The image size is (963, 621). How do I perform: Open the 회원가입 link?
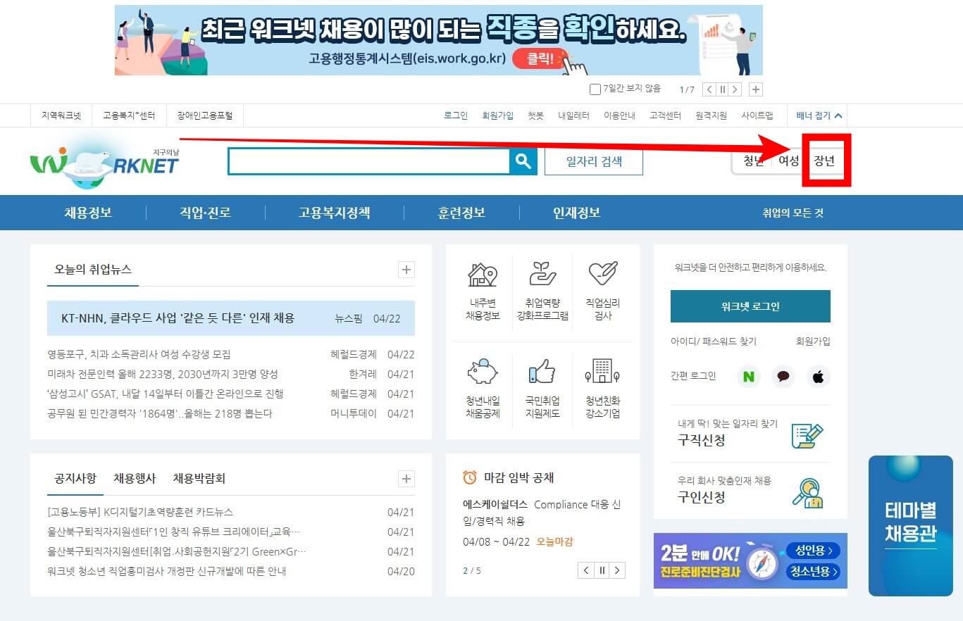(498, 115)
